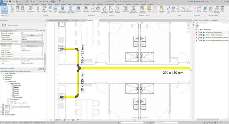This screenshot has width=229, height=124.
Task: Select Rejilla de muro cortina tool
Action: (71, 10)
